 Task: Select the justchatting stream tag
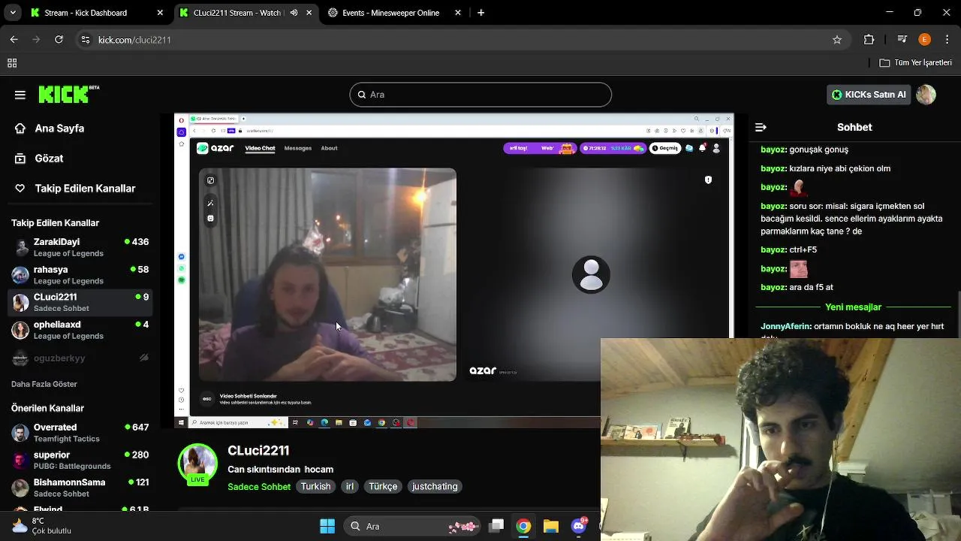435,487
